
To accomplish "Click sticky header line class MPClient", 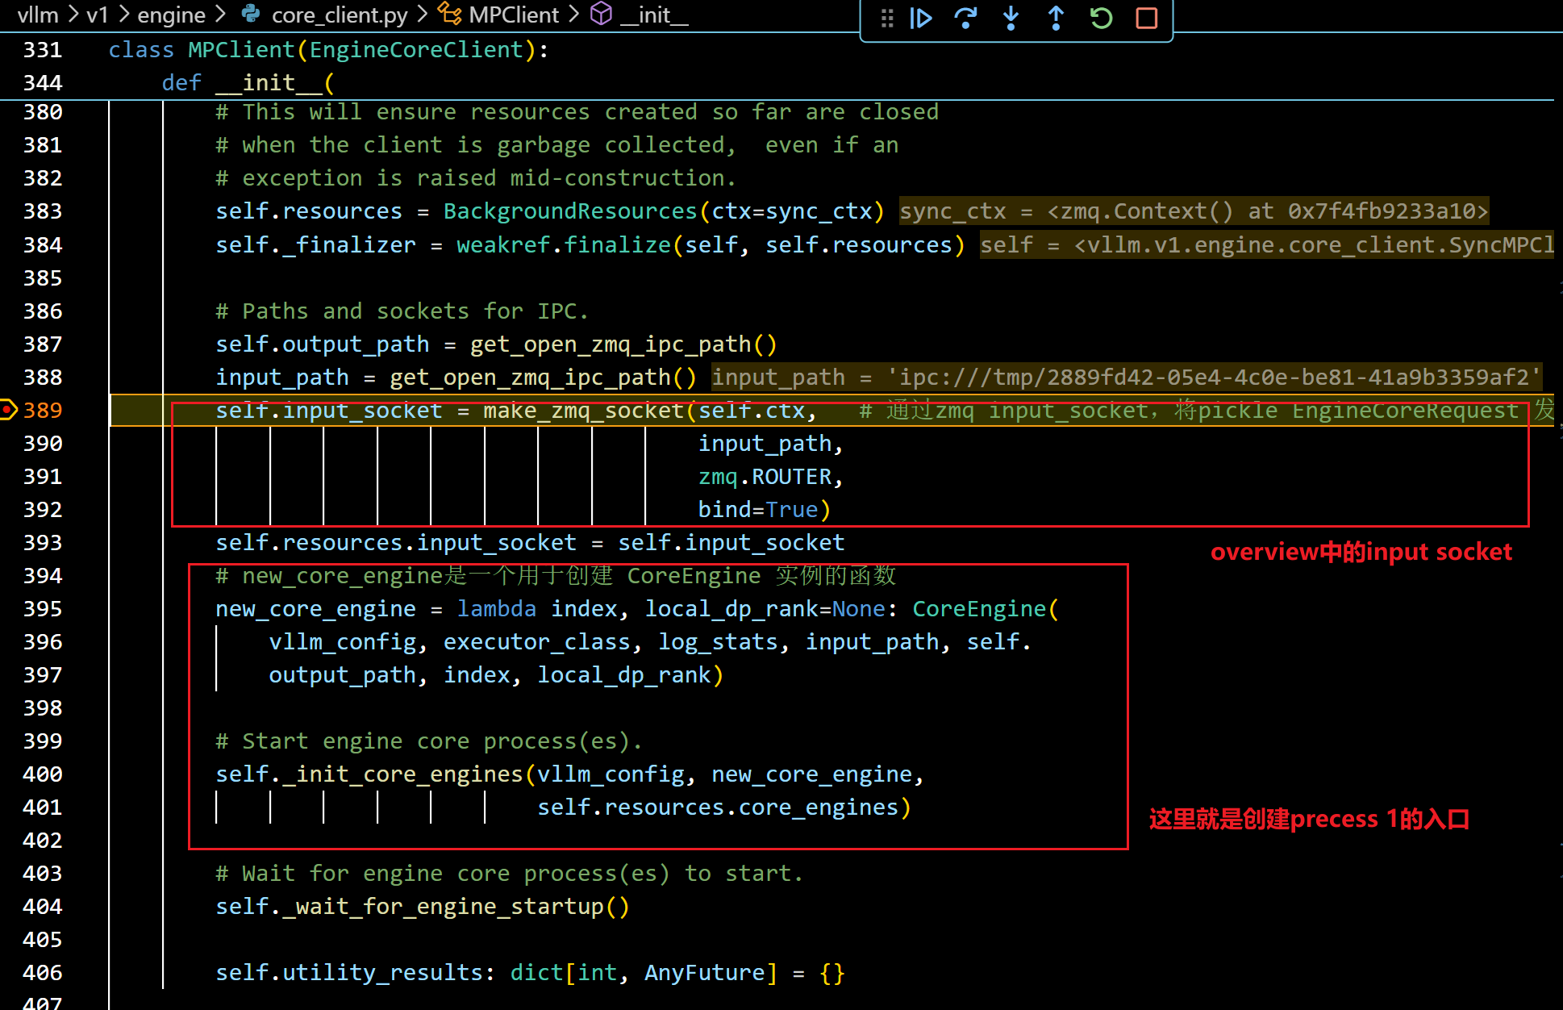I will coord(327,50).
